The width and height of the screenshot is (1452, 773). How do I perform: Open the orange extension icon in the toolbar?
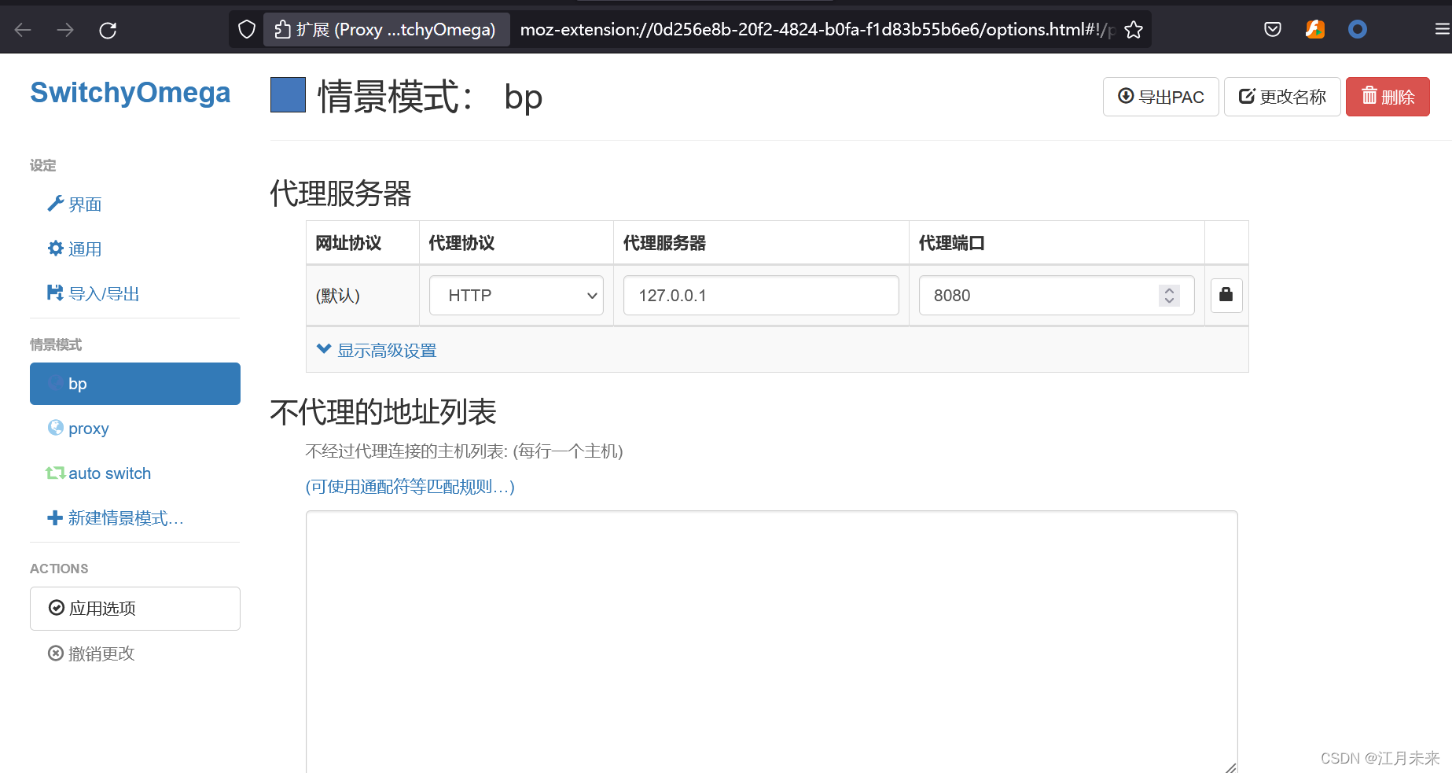tap(1315, 30)
